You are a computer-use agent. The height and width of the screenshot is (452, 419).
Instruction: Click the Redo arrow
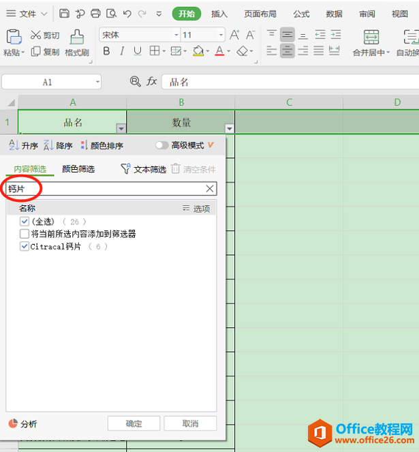click(x=142, y=14)
